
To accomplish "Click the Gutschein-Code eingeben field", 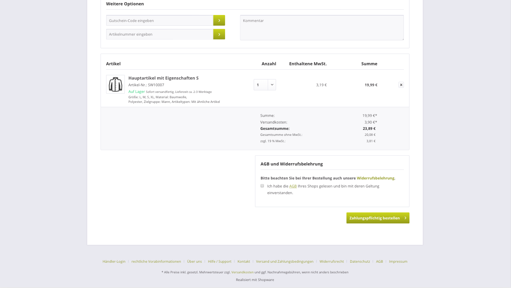I will pyautogui.click(x=160, y=20).
